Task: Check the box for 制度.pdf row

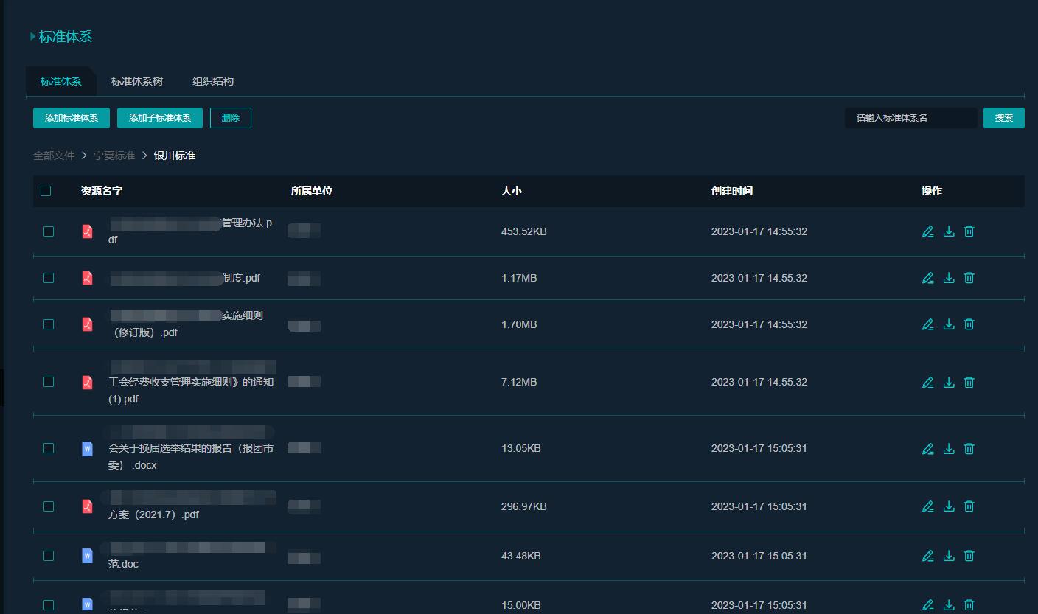Action: [49, 278]
